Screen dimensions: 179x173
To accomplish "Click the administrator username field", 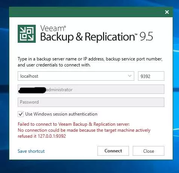I will (91, 89).
